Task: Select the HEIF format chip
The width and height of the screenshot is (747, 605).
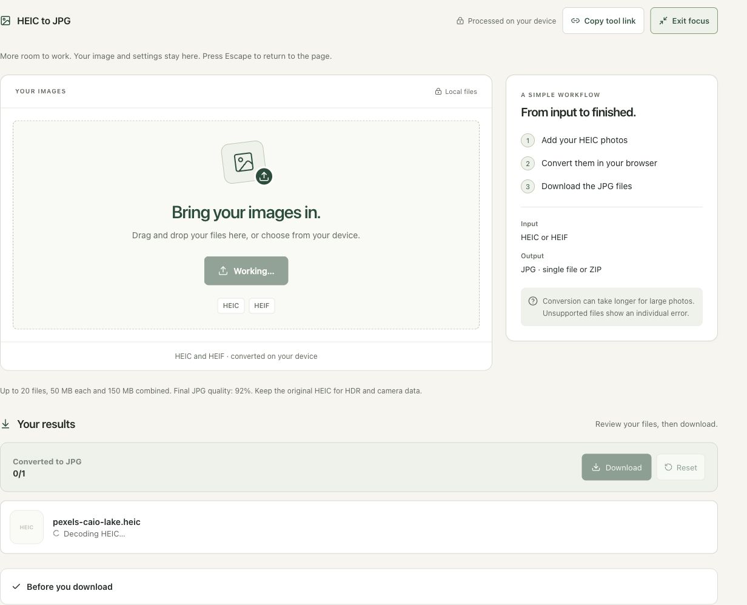Action: 262,306
